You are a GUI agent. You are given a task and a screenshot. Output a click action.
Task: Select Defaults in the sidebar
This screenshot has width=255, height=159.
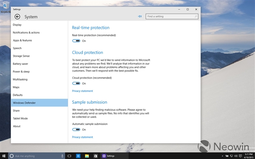[x=40, y=95]
